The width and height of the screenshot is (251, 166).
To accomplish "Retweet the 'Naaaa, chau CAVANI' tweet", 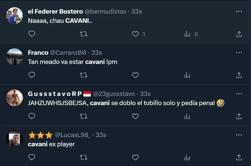I will tap(83, 34).
